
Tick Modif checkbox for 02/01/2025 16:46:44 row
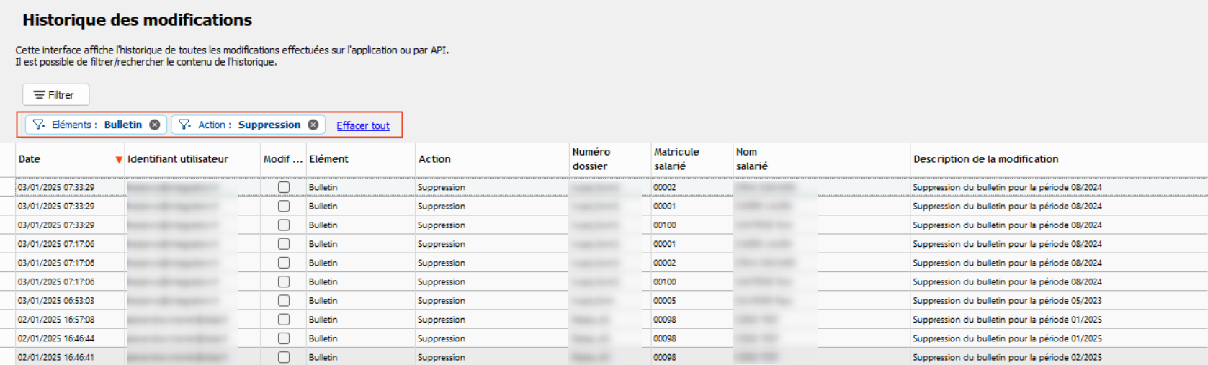point(284,338)
